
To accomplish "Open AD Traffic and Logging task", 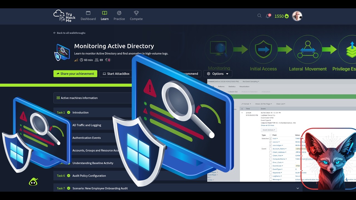I will point(87,125).
